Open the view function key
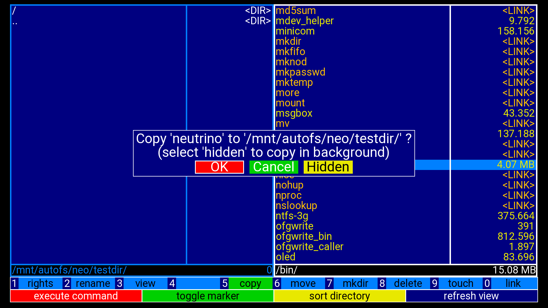Screen dimensions: 548x308 [x=145, y=283]
